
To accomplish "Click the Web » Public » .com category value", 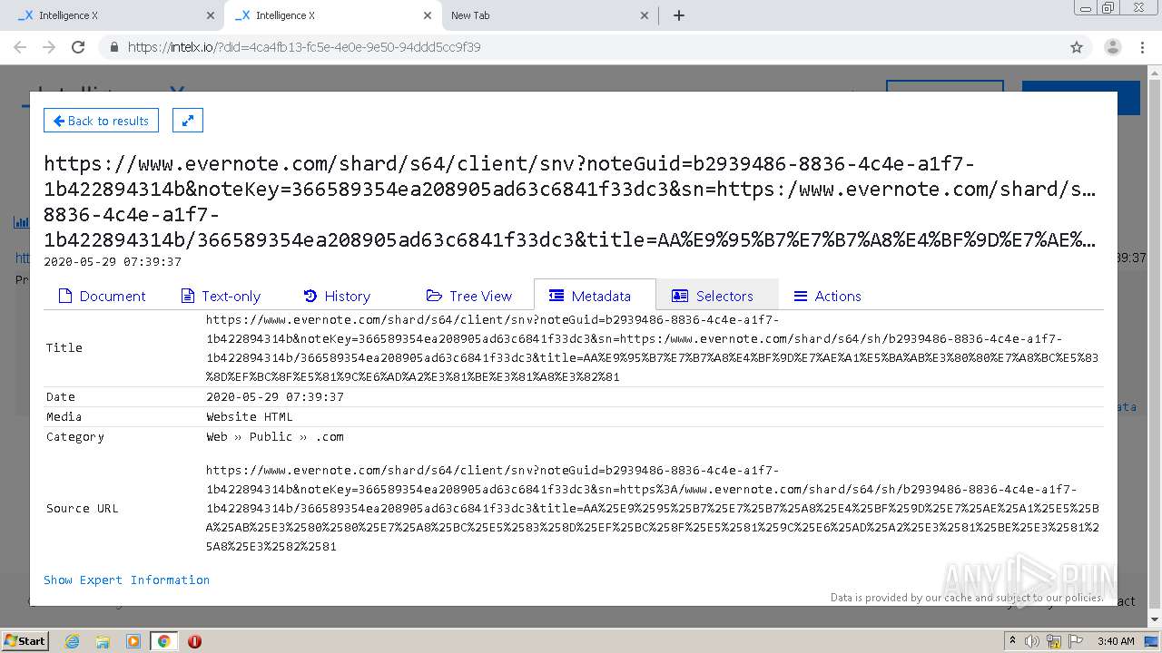I will pyautogui.click(x=275, y=437).
